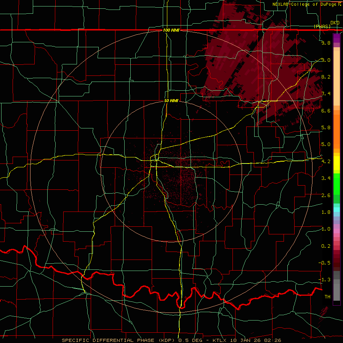The height and width of the screenshot is (343, 343).
Task: Click the "DKD" label above the scale
Action: coord(335,23)
